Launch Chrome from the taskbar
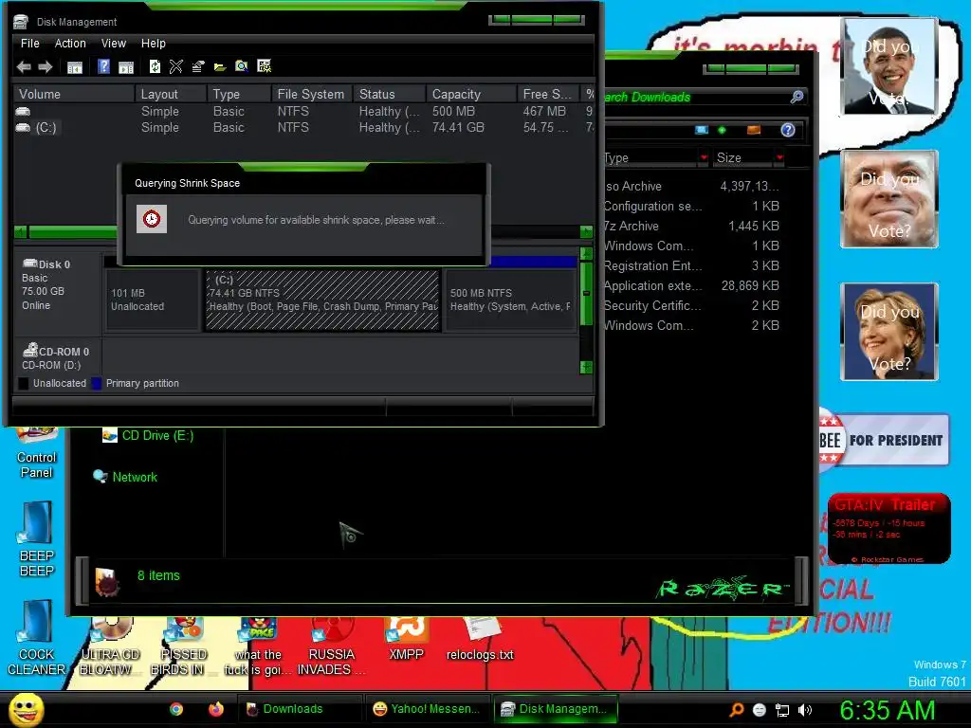The image size is (971, 728). [x=176, y=709]
